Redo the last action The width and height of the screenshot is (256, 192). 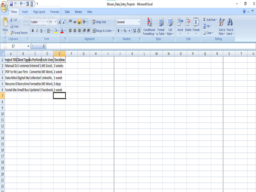pos(21,4)
